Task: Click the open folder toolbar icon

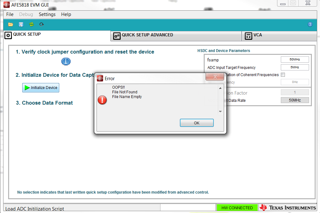Action: point(10,24)
